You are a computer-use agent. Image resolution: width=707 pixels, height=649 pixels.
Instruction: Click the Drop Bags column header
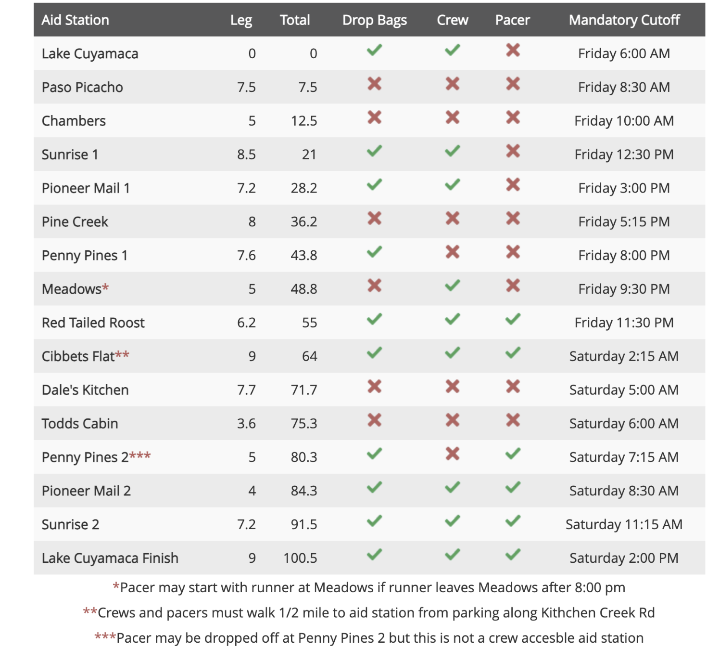pos(374,20)
